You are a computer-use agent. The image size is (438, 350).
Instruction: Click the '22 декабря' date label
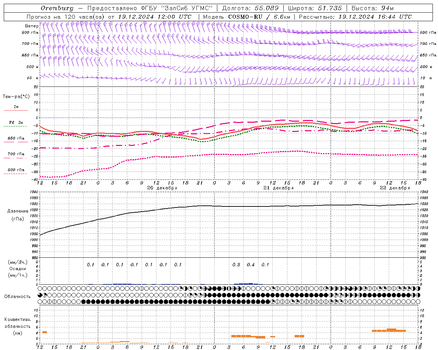tap(395, 188)
